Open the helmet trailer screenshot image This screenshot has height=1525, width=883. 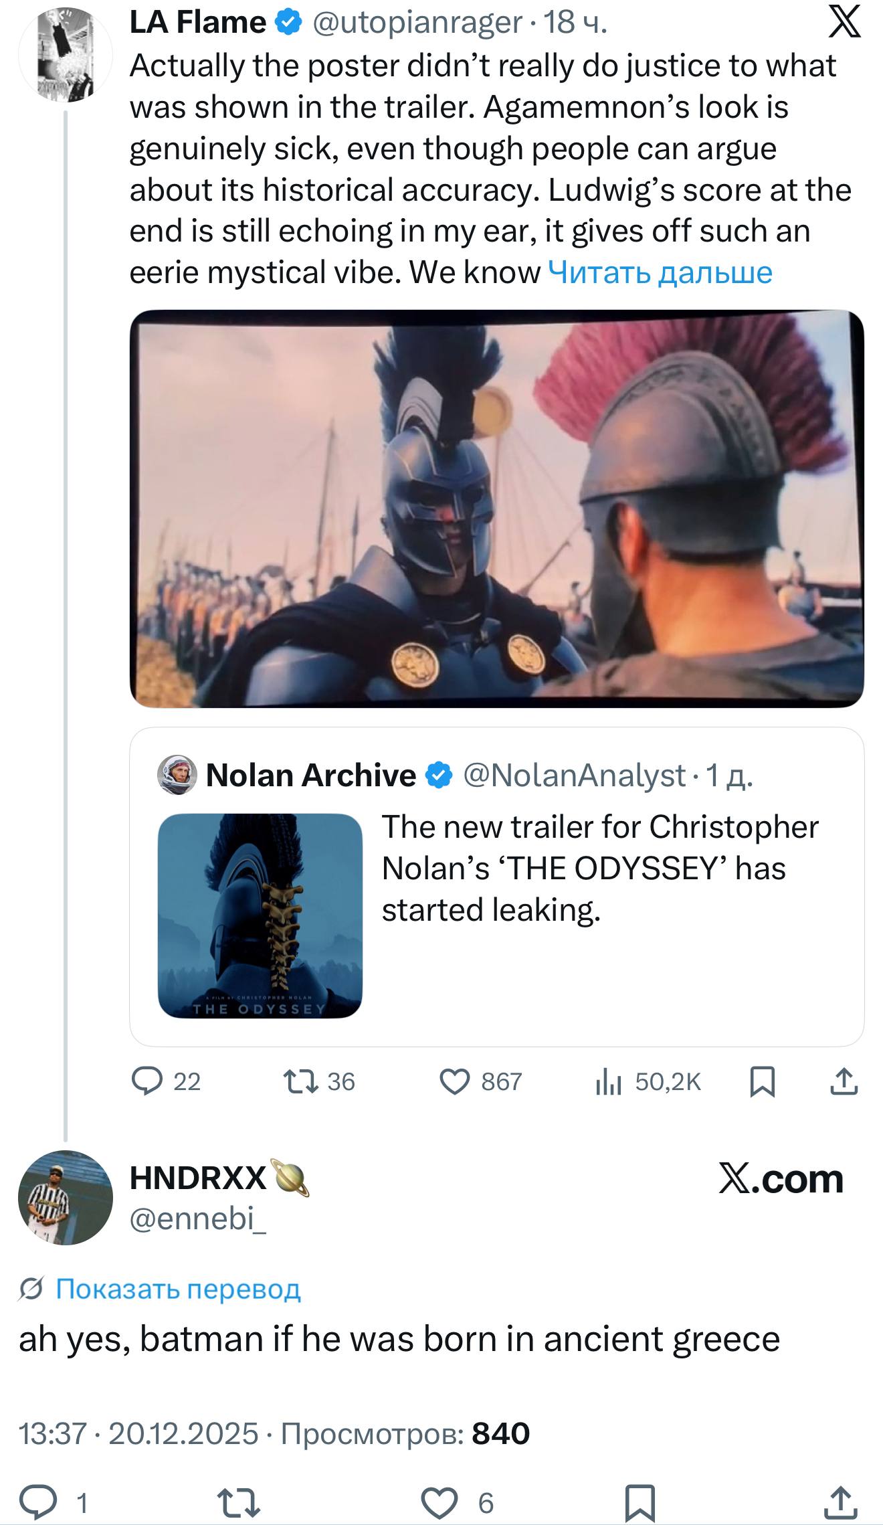point(496,509)
